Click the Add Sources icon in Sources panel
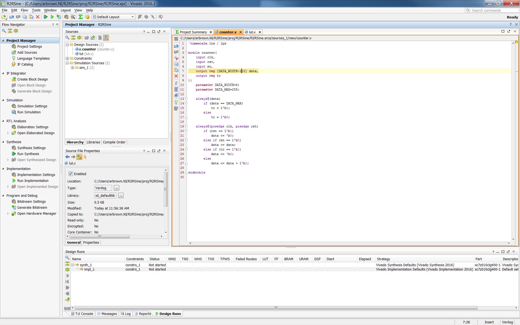The image size is (520, 325). pyautogui.click(x=93, y=38)
